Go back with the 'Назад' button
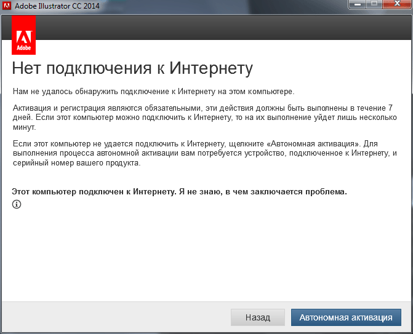 click(x=258, y=317)
